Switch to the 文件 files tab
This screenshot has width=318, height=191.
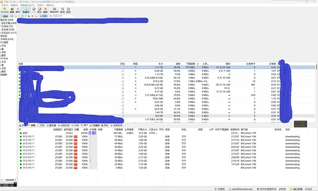click(41, 125)
